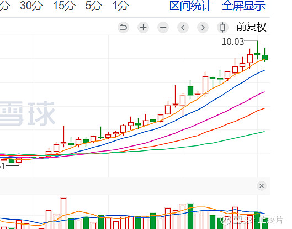Select the 1分 timeframe tab
The width and height of the screenshot is (292, 229).
coord(120,6)
